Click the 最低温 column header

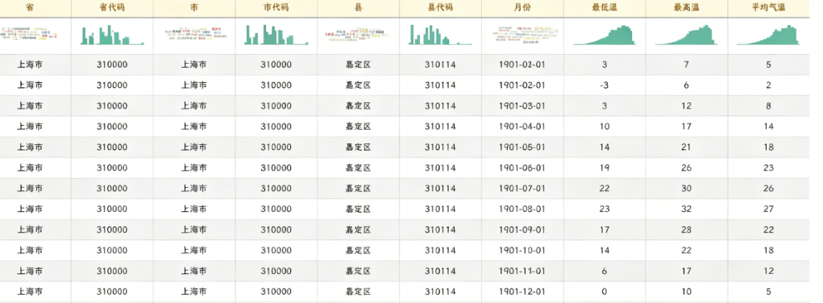click(x=604, y=8)
